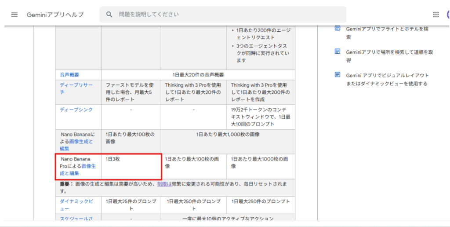Click the account profile avatar

coord(447,15)
